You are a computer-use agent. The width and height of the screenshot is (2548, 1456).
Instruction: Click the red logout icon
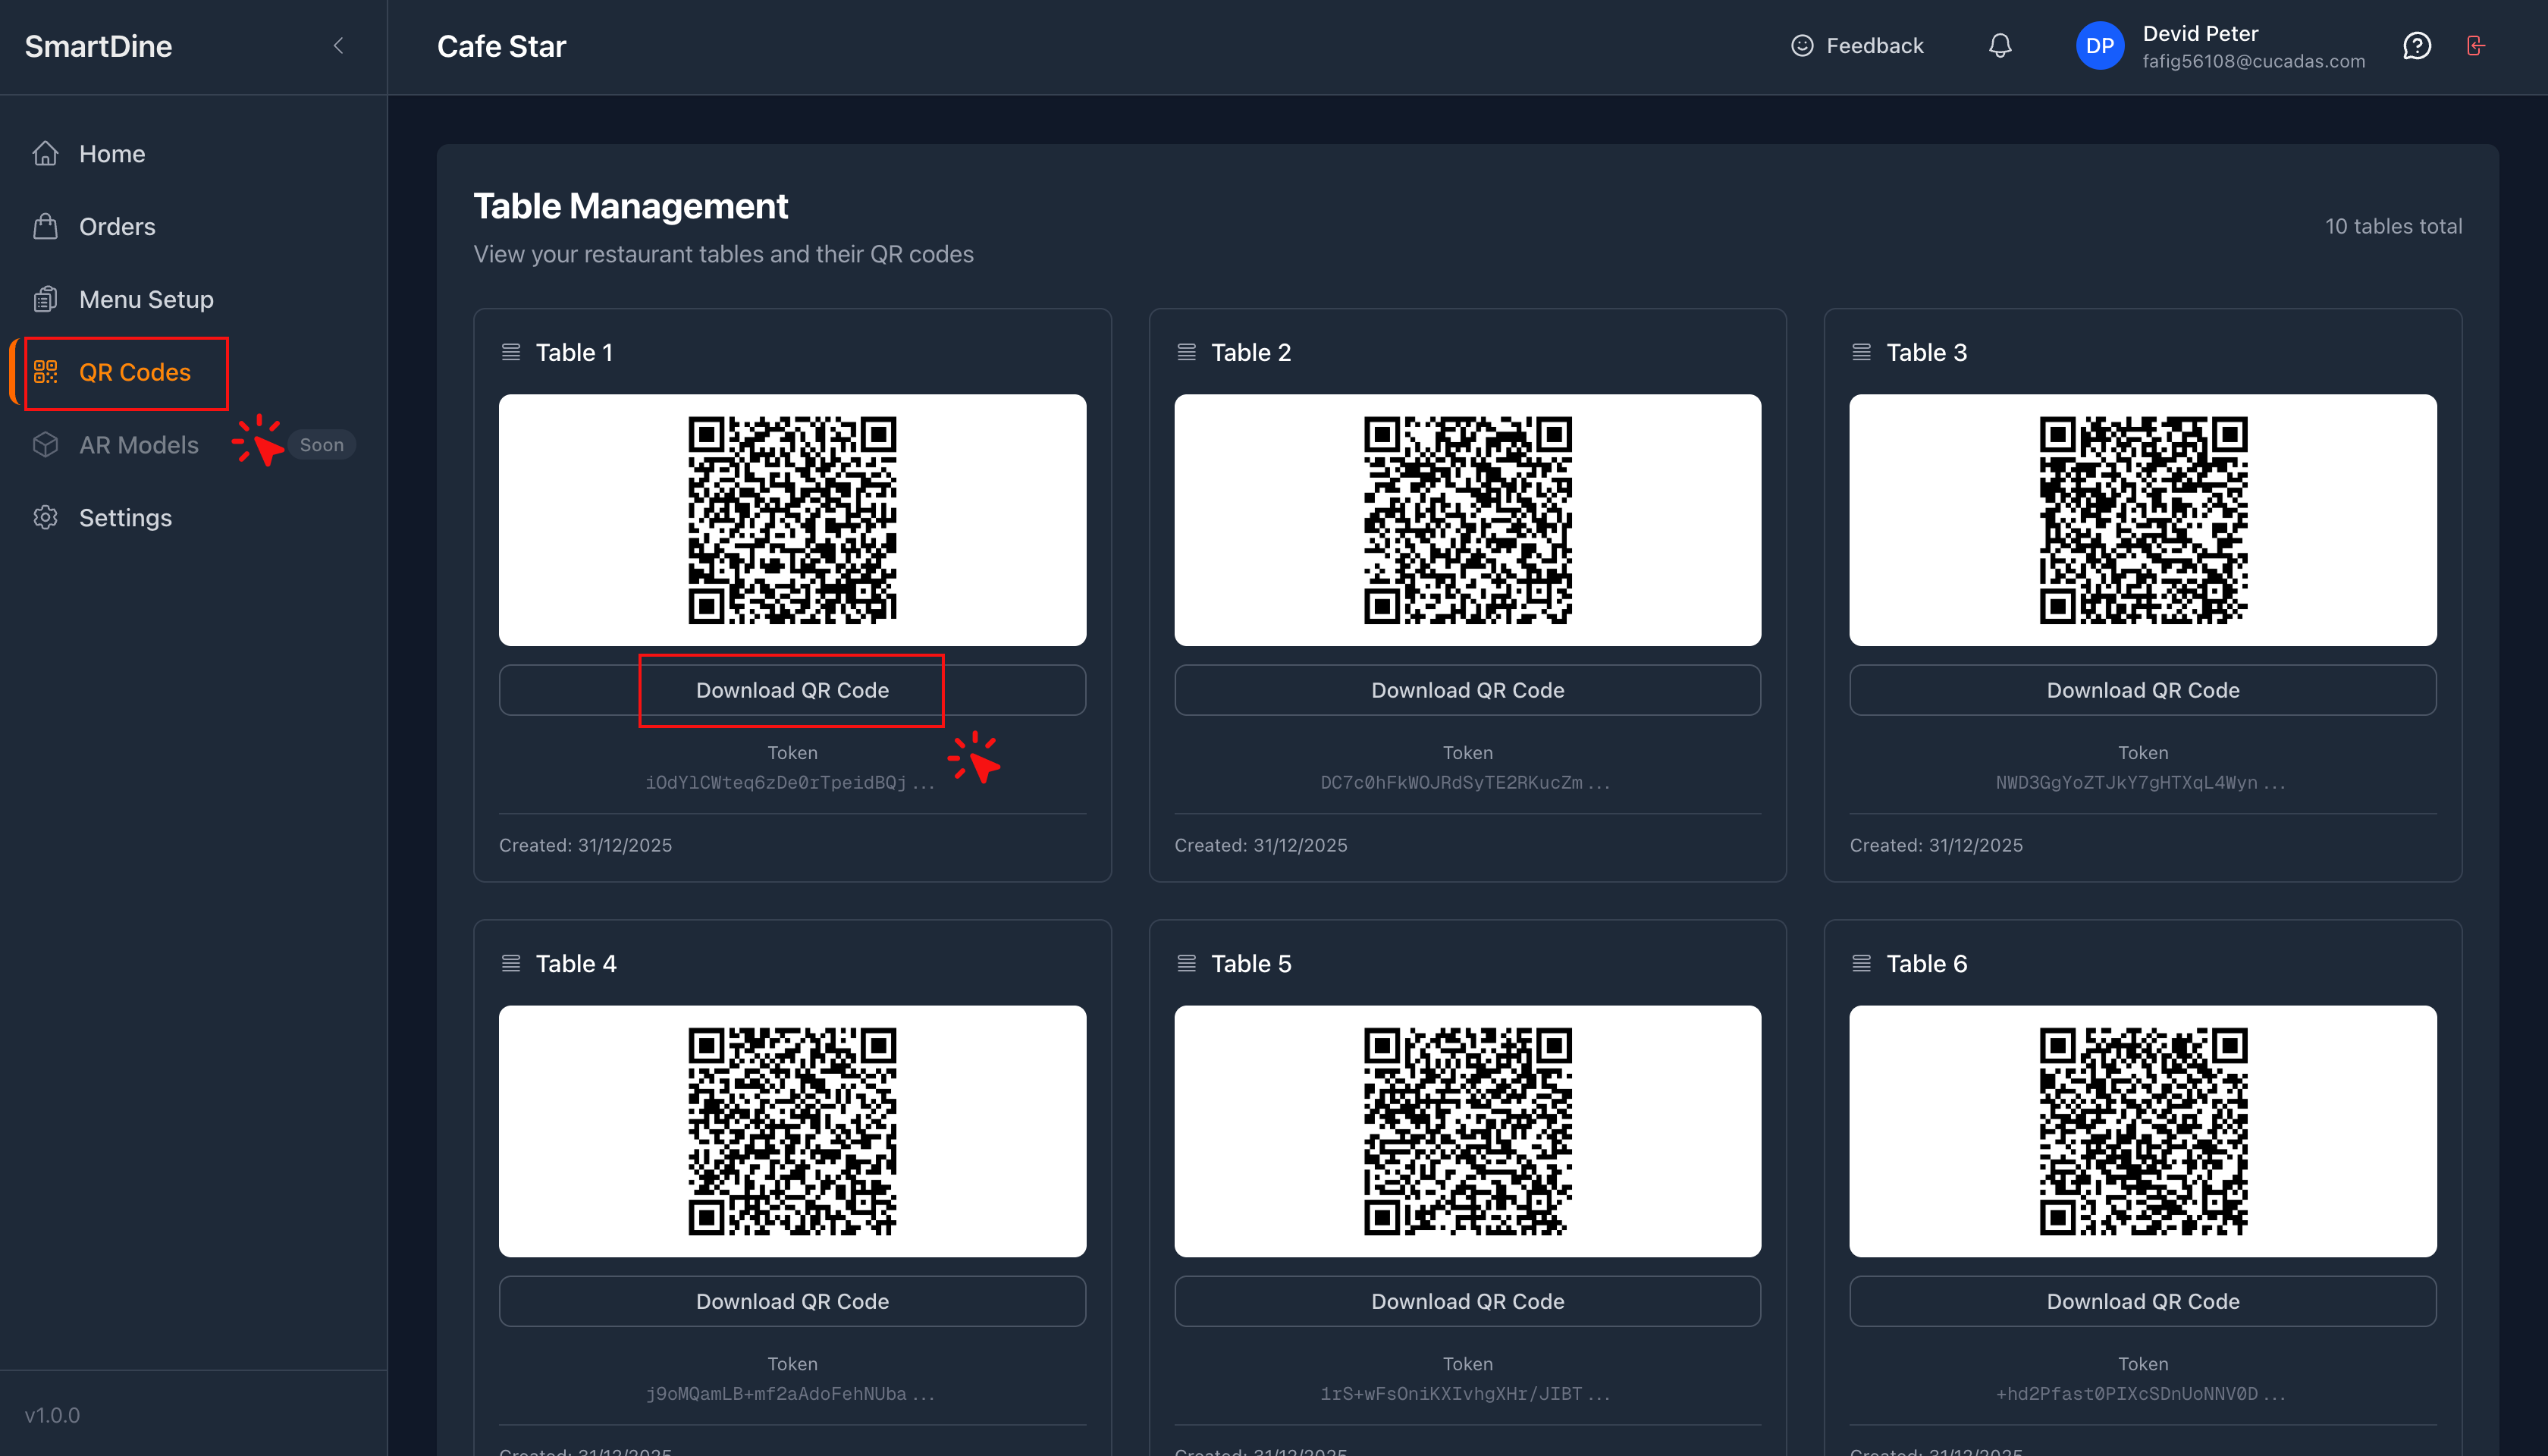click(x=2475, y=46)
